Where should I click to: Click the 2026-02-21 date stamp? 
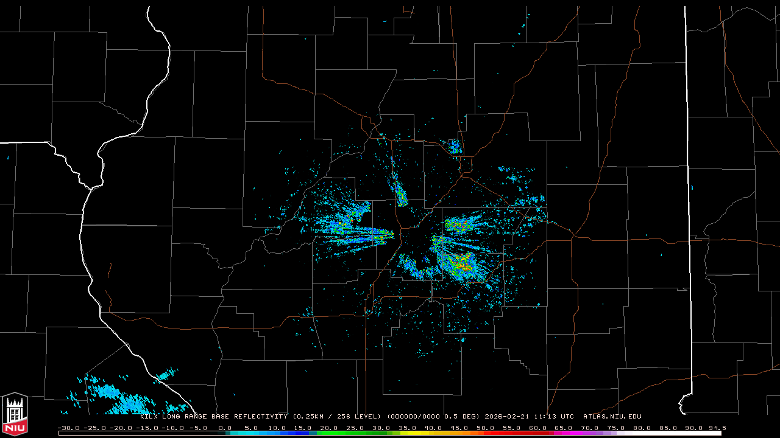pyautogui.click(x=508, y=417)
